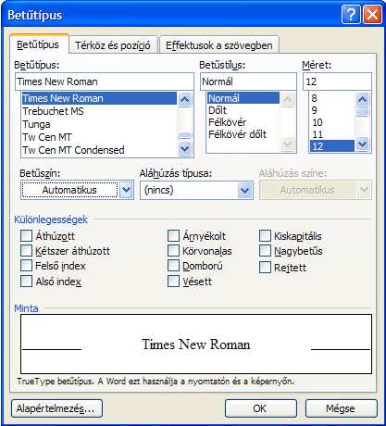386x426 pixels.
Task: Open Effektusok a szövegben tab
Action: (219, 45)
